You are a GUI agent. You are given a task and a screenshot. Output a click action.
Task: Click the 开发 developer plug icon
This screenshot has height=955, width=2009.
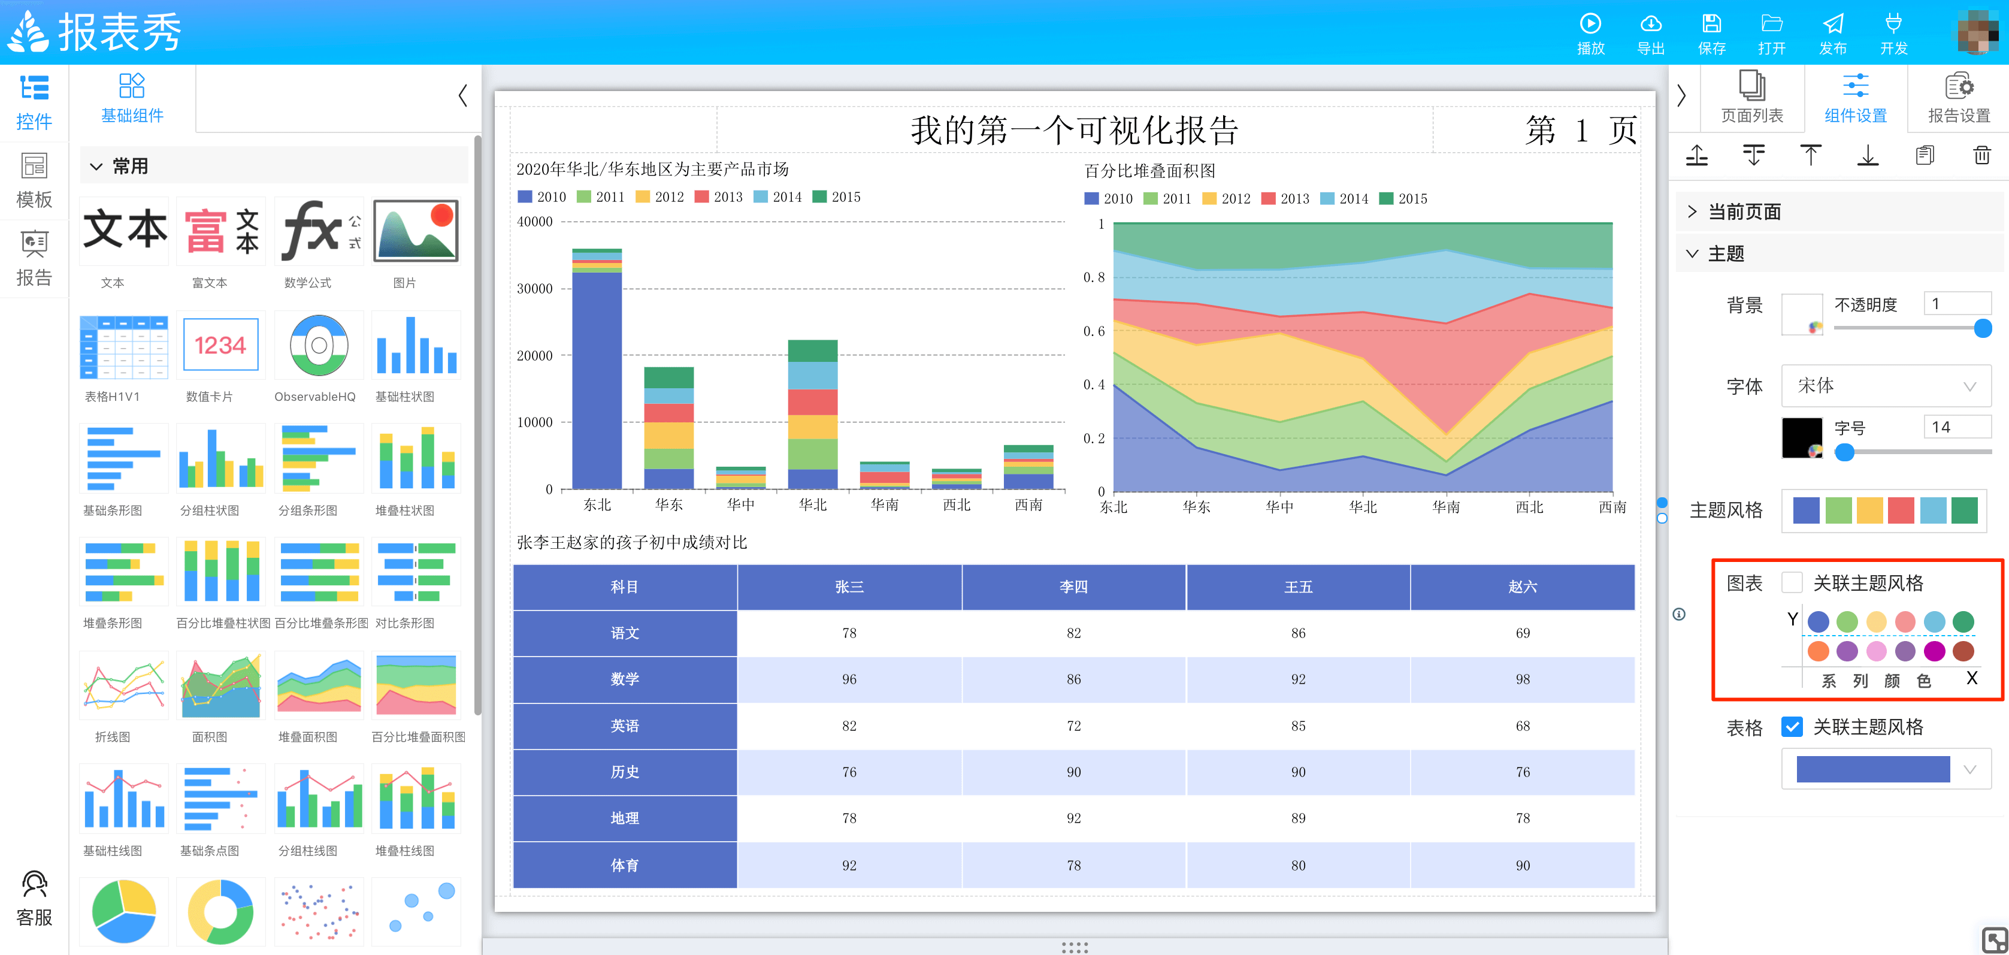point(1893,23)
